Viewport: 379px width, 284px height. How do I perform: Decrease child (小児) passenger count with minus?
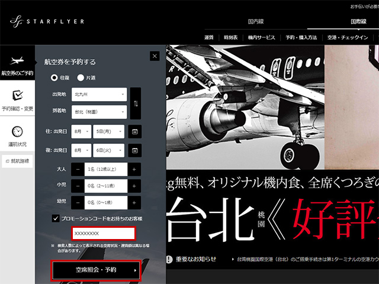[78, 186]
